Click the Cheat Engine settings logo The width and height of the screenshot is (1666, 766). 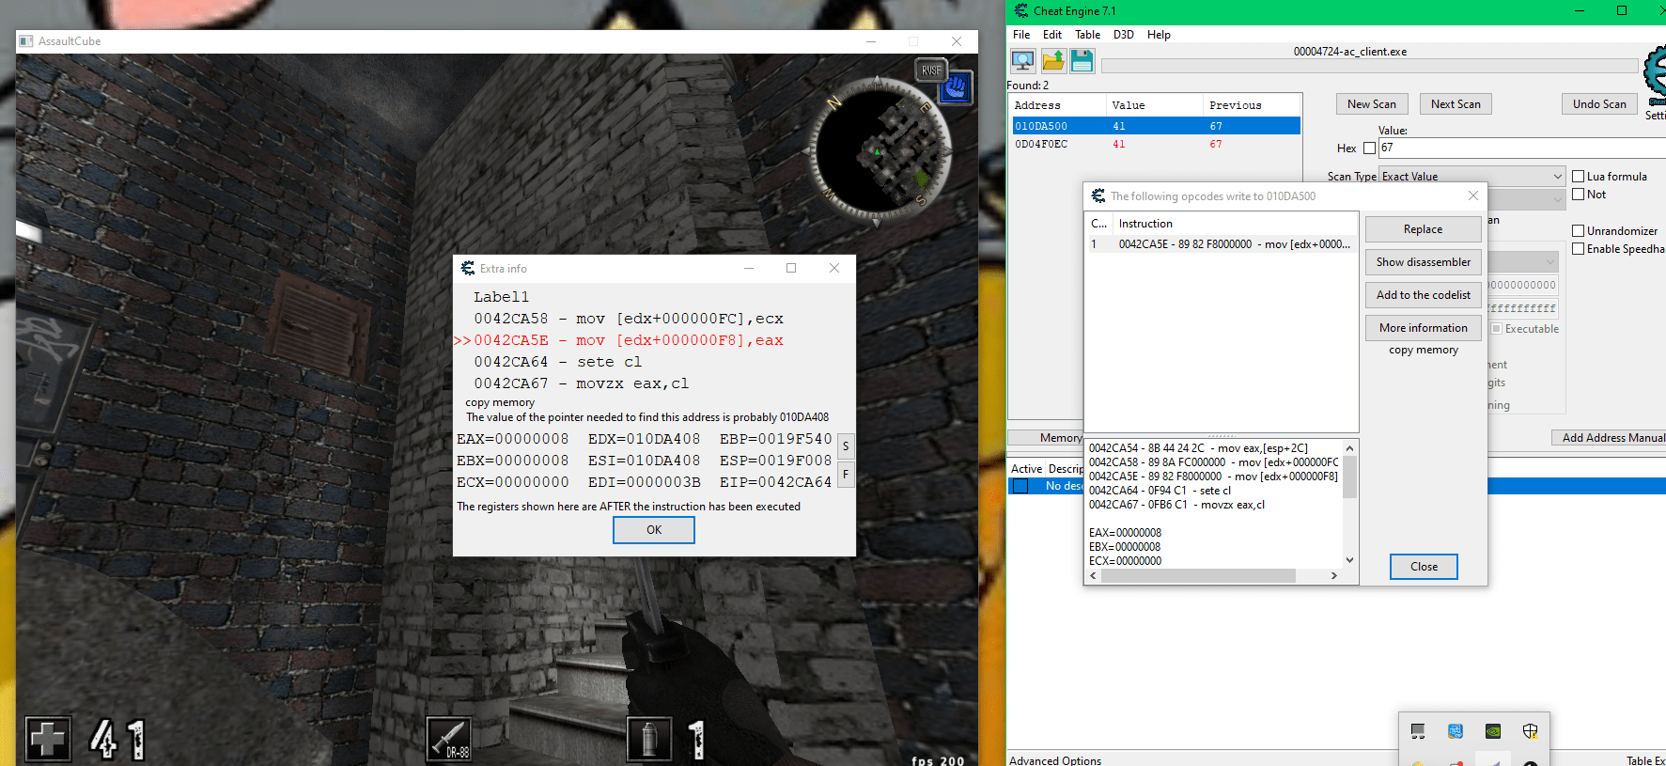click(1656, 73)
